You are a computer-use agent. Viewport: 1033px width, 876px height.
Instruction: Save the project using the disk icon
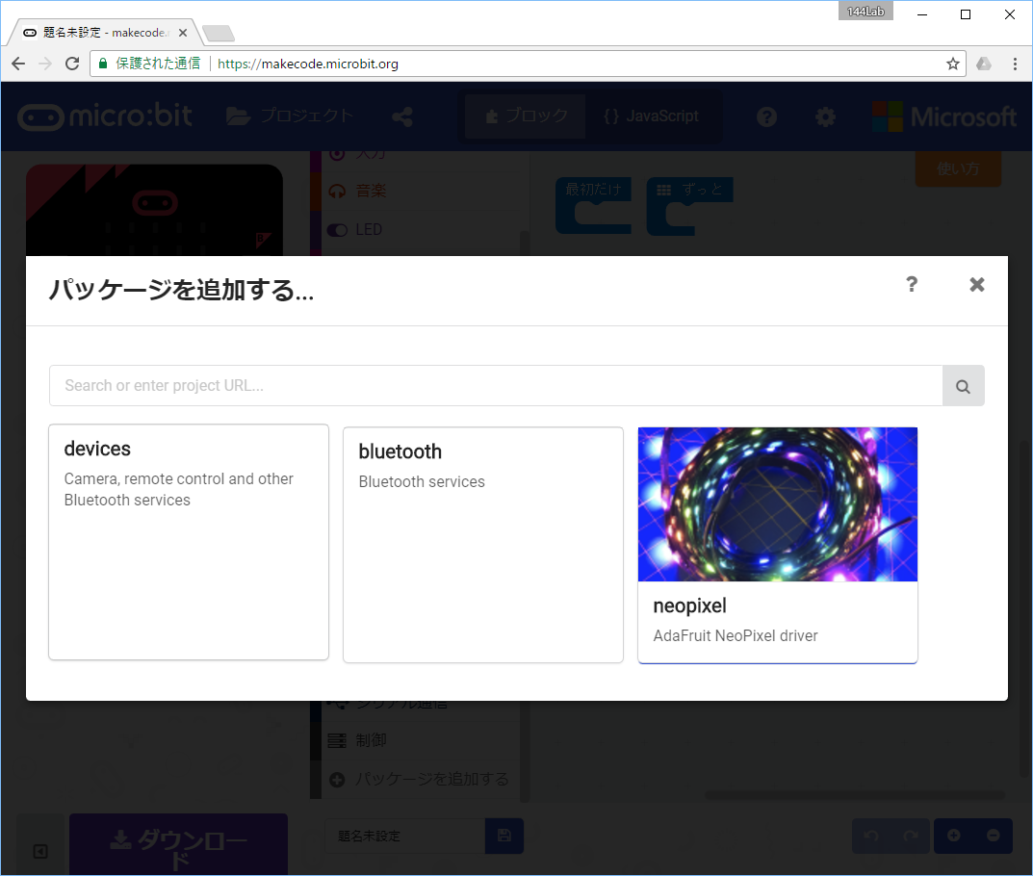click(504, 836)
